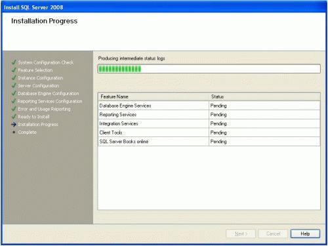
Task: Click Pending status for Integration Services
Action: pyautogui.click(x=218, y=124)
